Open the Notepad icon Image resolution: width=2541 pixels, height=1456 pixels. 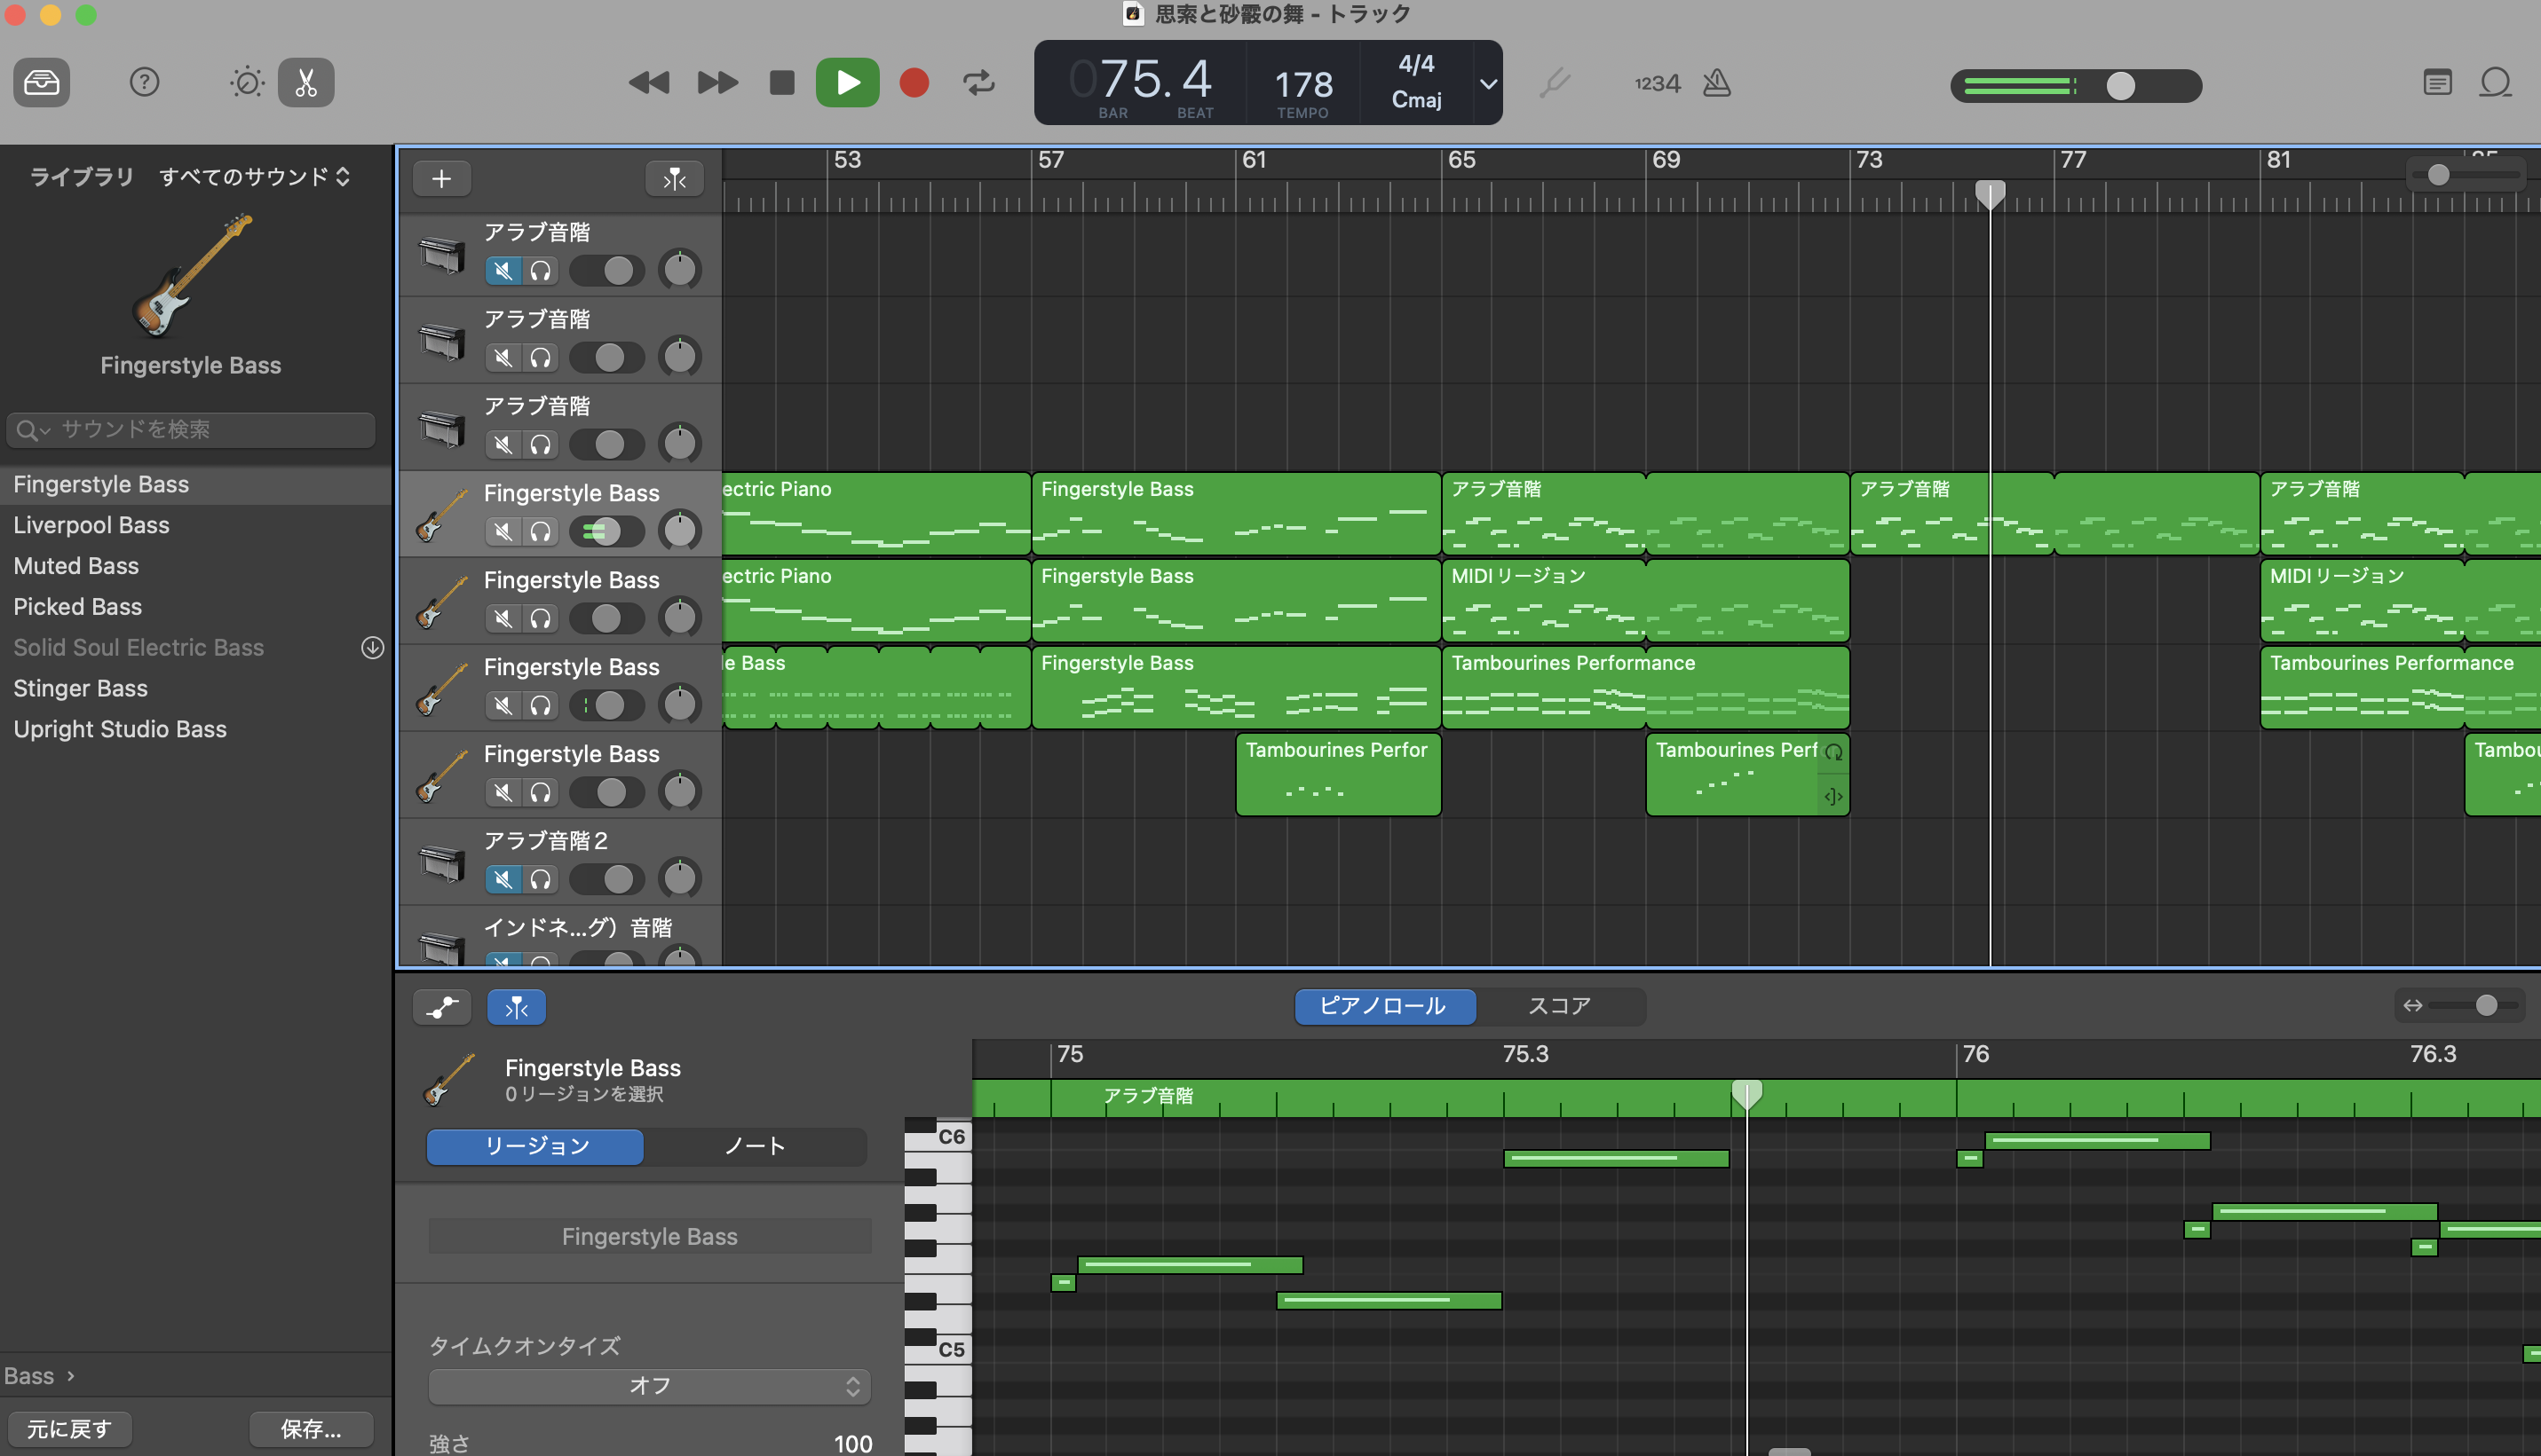tap(2437, 83)
